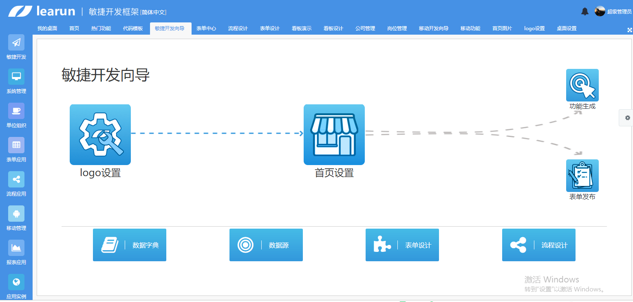Open the 敏捷开发 sidebar paper-plane icon
The width and height of the screenshot is (633, 302).
16,42
